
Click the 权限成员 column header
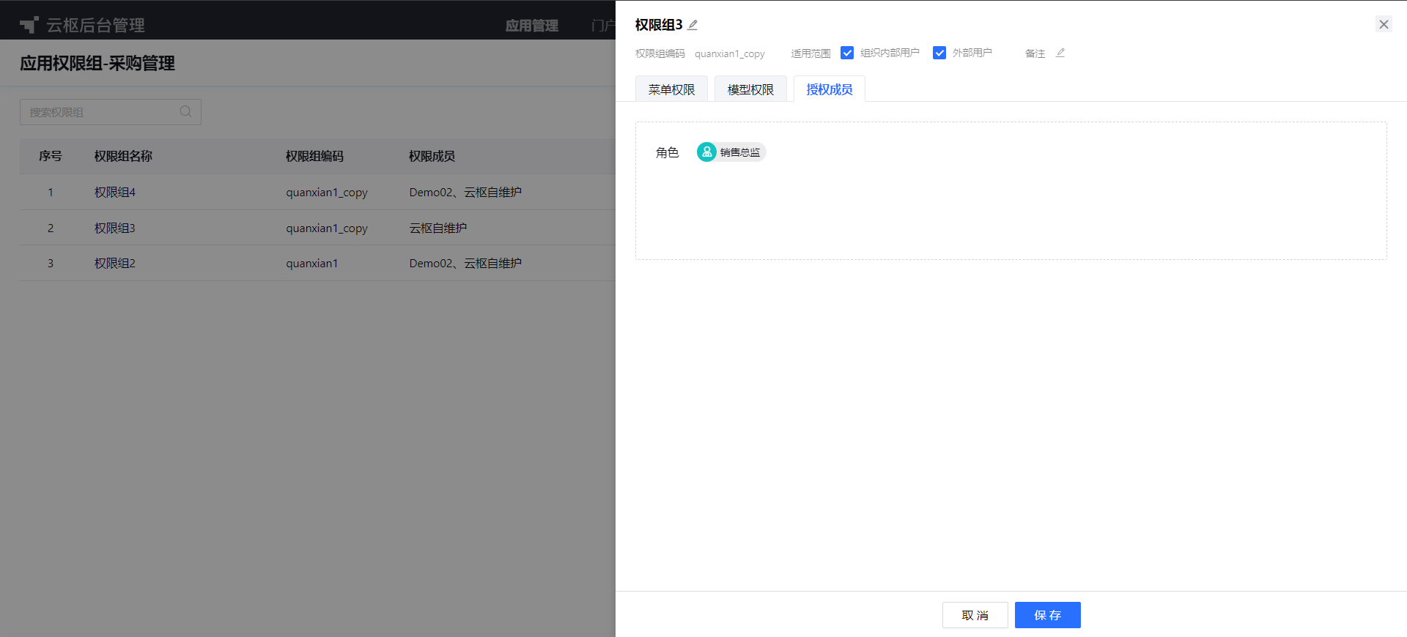432,156
